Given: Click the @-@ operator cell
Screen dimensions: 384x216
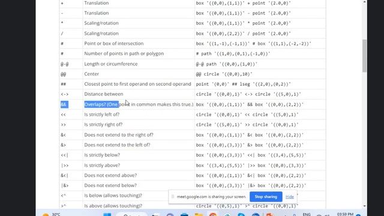Looking at the screenshot, I should pyautogui.click(x=65, y=64).
